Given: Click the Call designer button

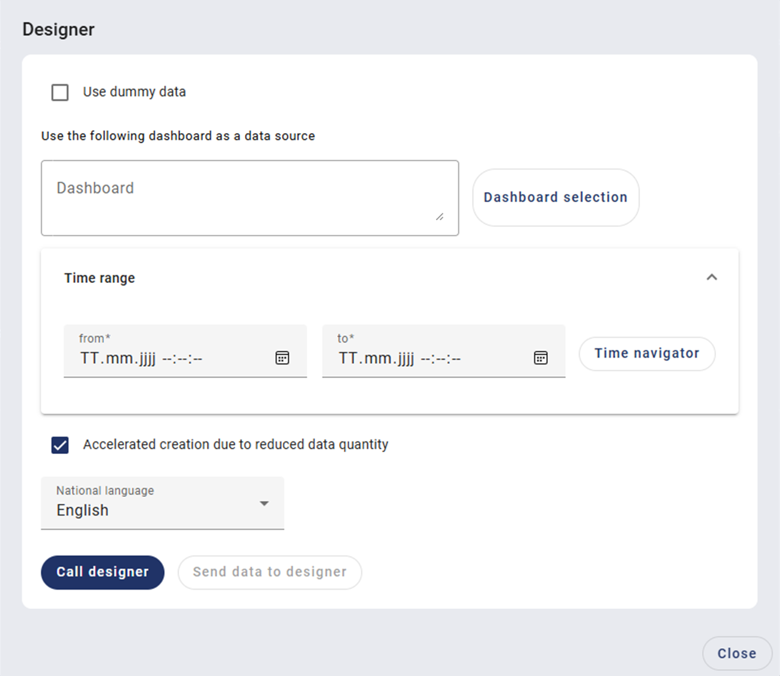Looking at the screenshot, I should 103,572.
